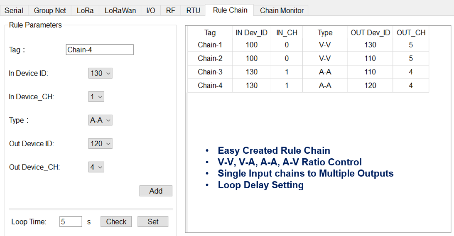Expand the Out Device_CH dropdown
Image resolution: width=454 pixels, height=236 pixels.
[96, 167]
